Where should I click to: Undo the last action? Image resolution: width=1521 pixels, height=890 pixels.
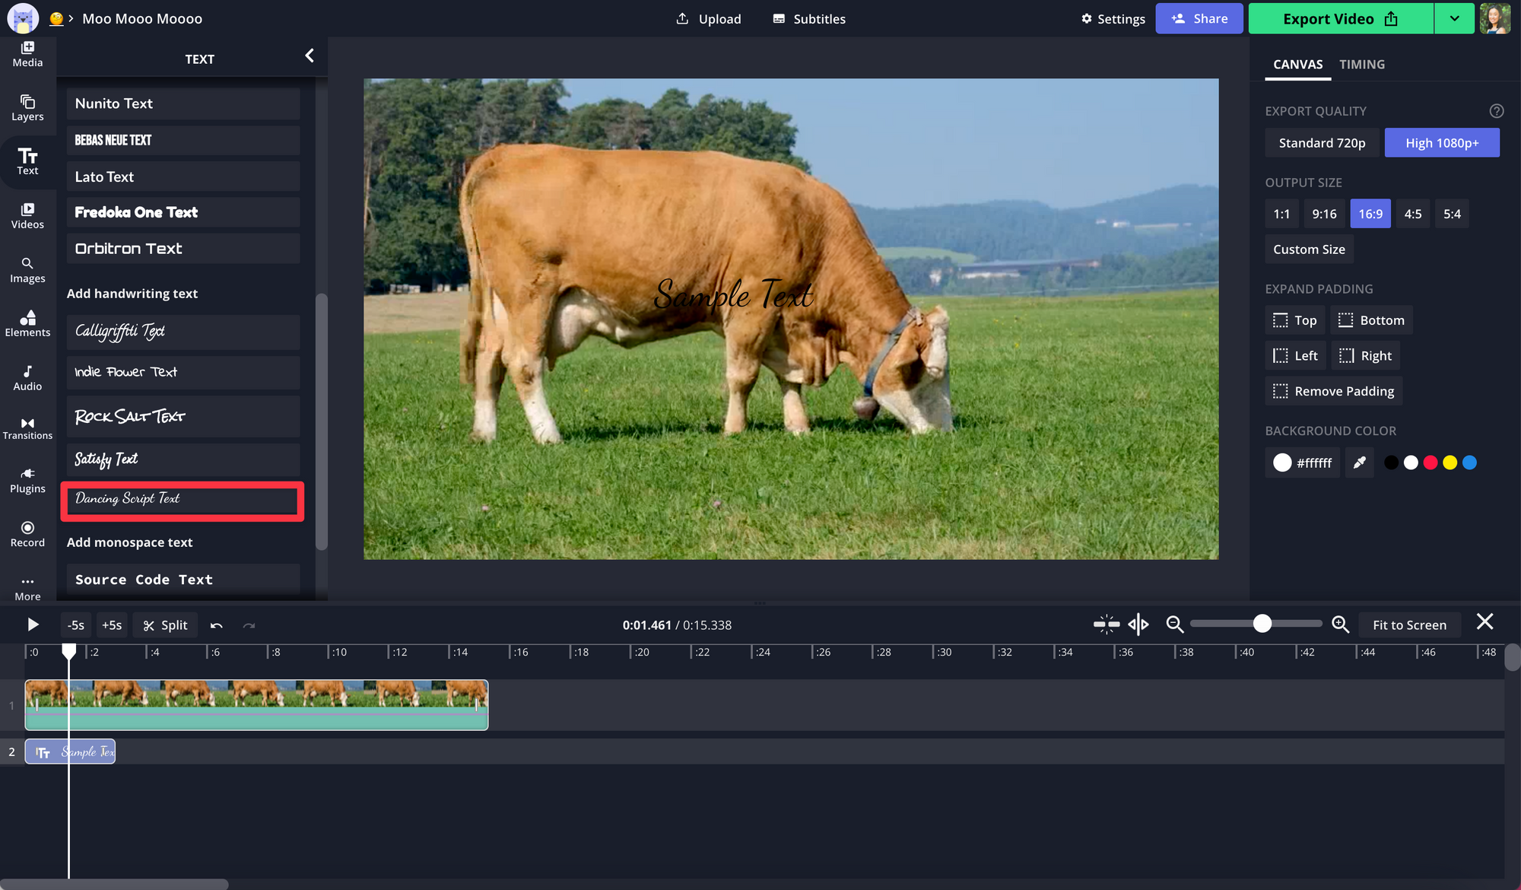pyautogui.click(x=217, y=625)
